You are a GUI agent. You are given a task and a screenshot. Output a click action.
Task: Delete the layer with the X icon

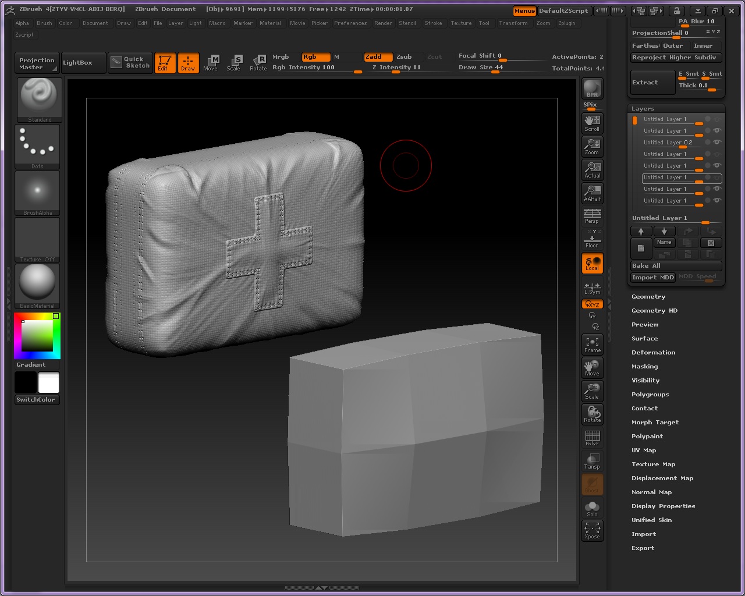click(x=711, y=243)
